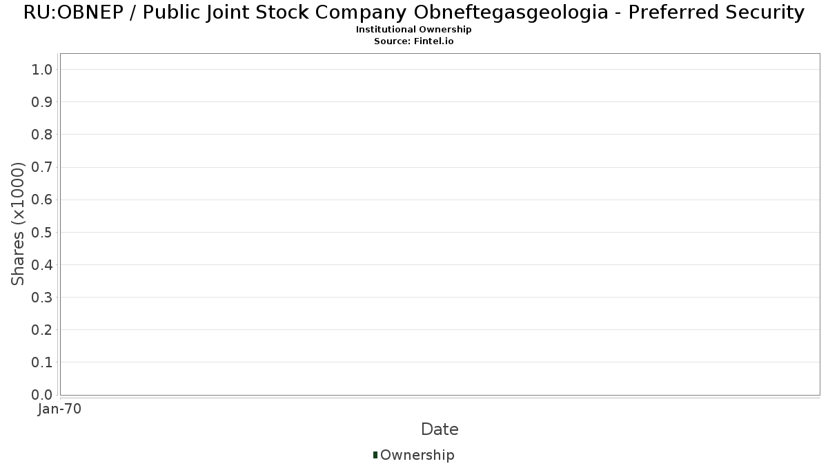Viewport: 828px width, 466px height.
Task: Select the 0.5 y-axis tick label
Action: (42, 232)
